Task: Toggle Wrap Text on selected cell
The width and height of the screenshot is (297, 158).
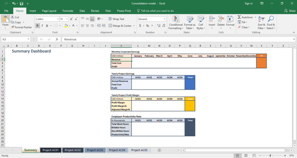Action: 116,19
